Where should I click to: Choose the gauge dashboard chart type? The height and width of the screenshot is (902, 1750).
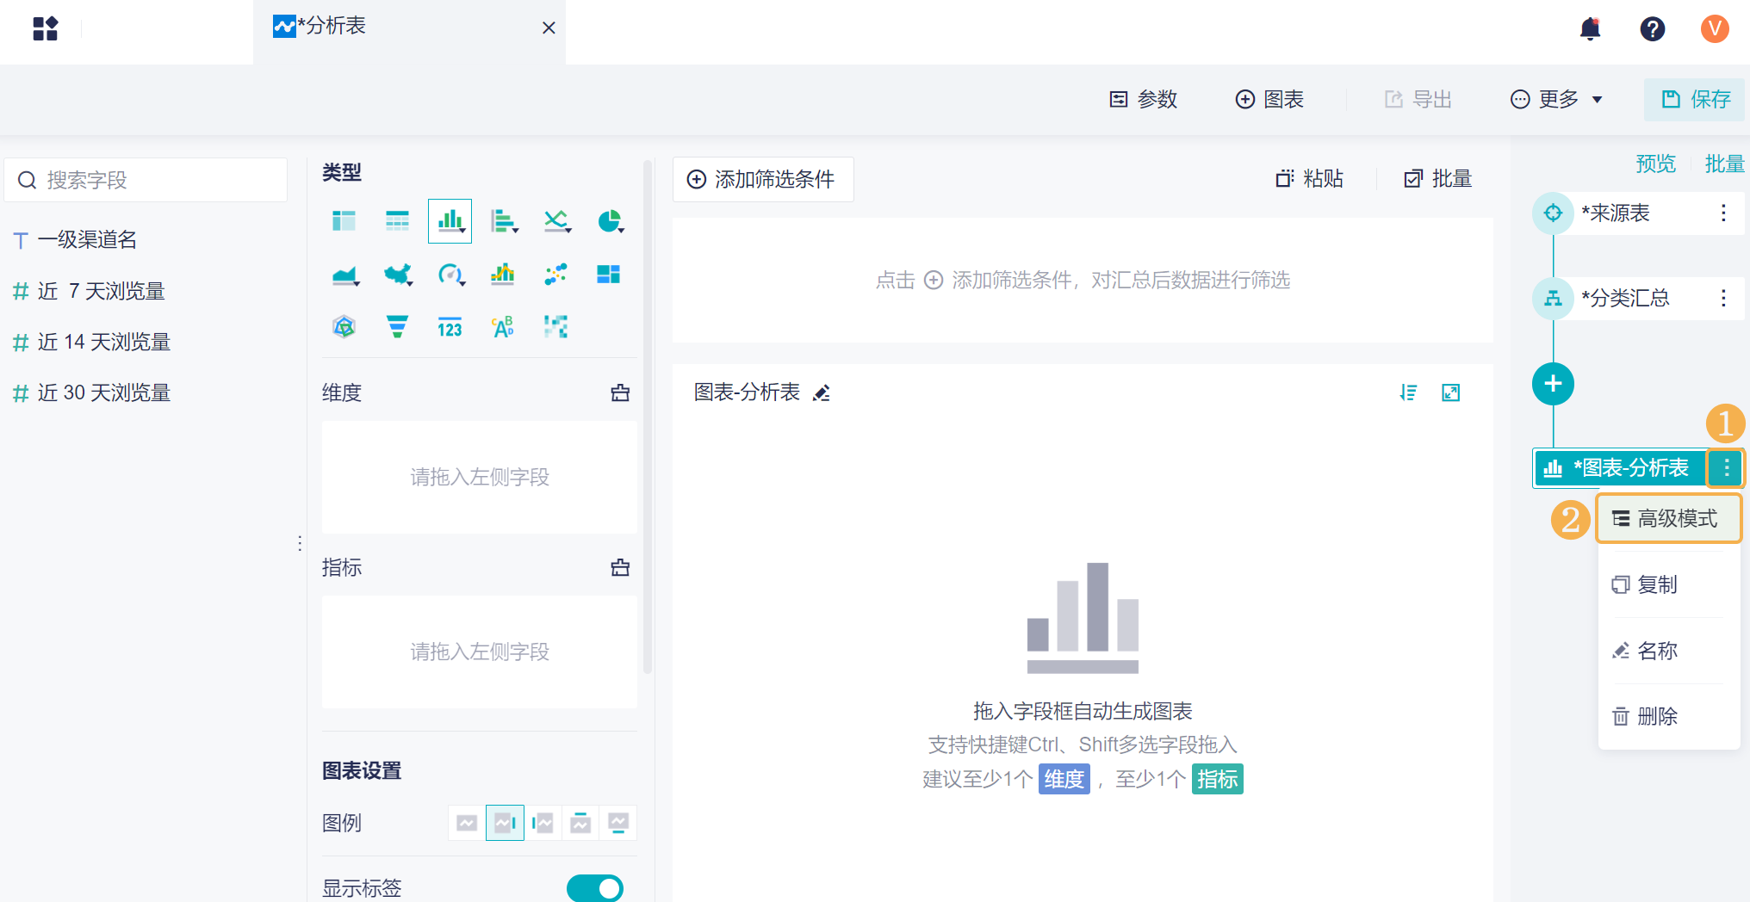[x=450, y=275]
